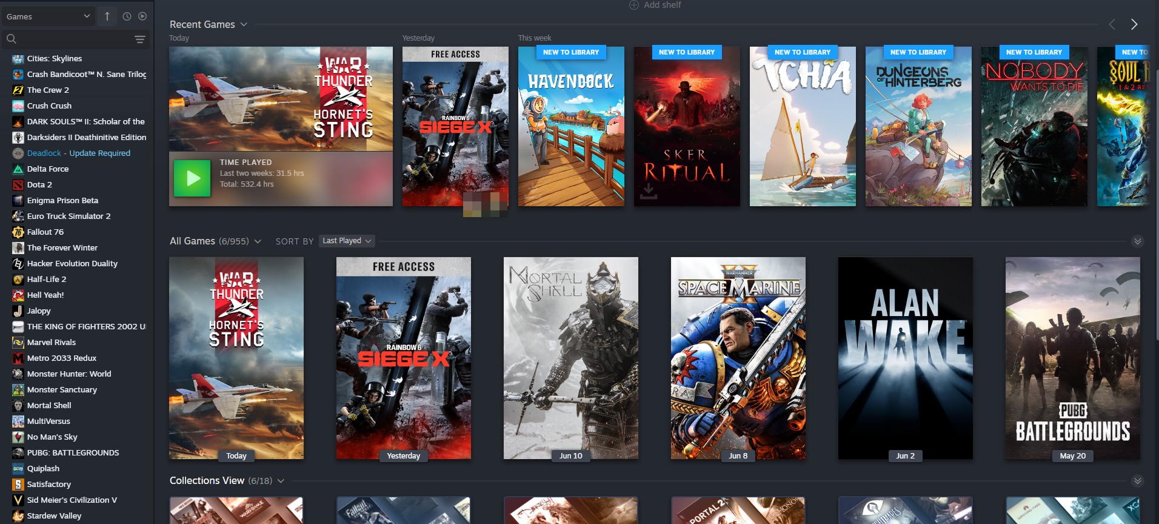Open the Collections View shelf dropdown
1159x524 pixels.
click(281, 481)
